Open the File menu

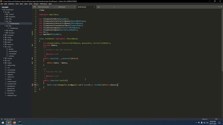click(2, 4)
